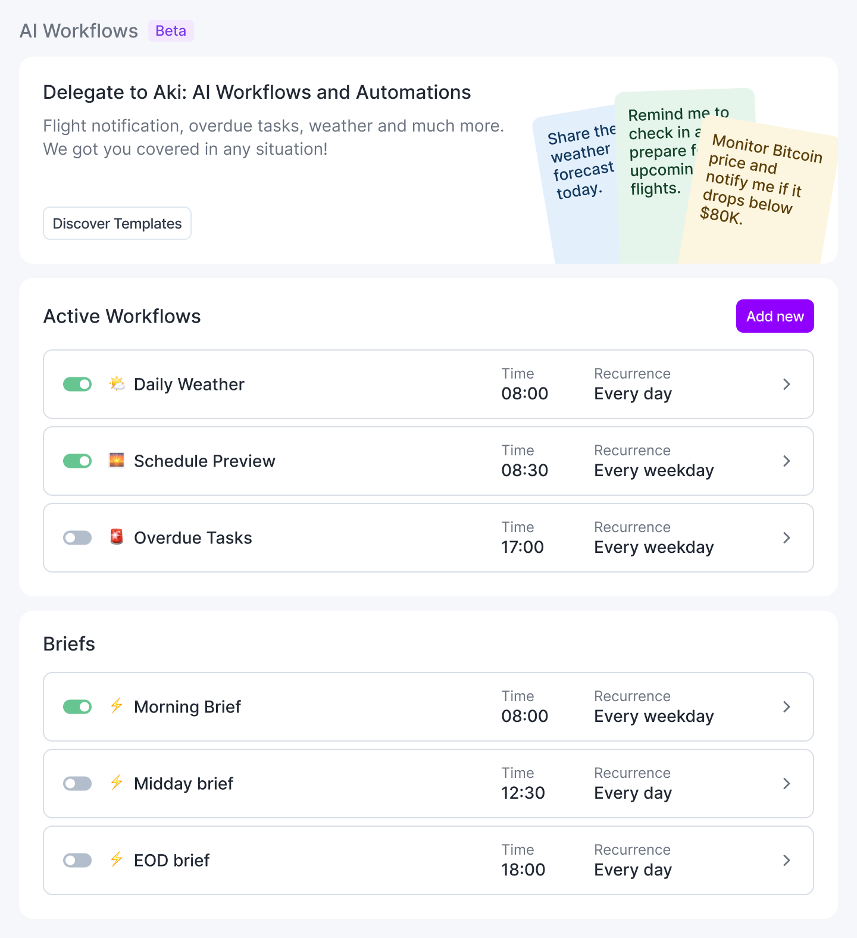The image size is (857, 938).
Task: Click the Daily Weather workflow name
Action: [189, 384]
